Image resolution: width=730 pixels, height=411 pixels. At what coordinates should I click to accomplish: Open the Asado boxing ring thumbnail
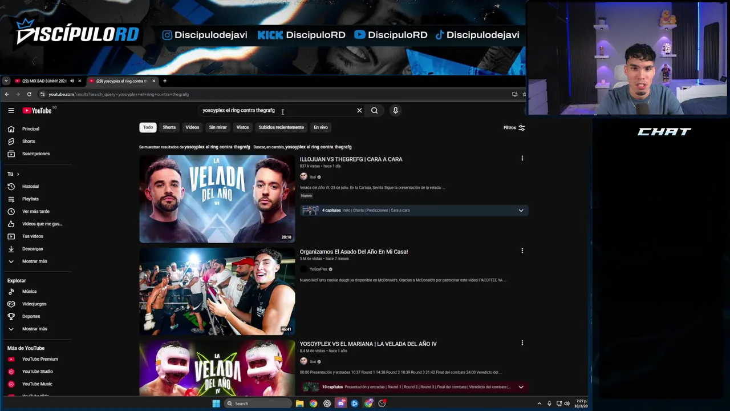click(x=217, y=291)
